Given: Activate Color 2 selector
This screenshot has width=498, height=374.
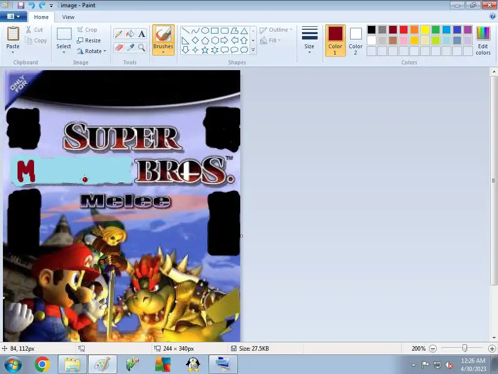Looking at the screenshot, I should tap(356, 40).
